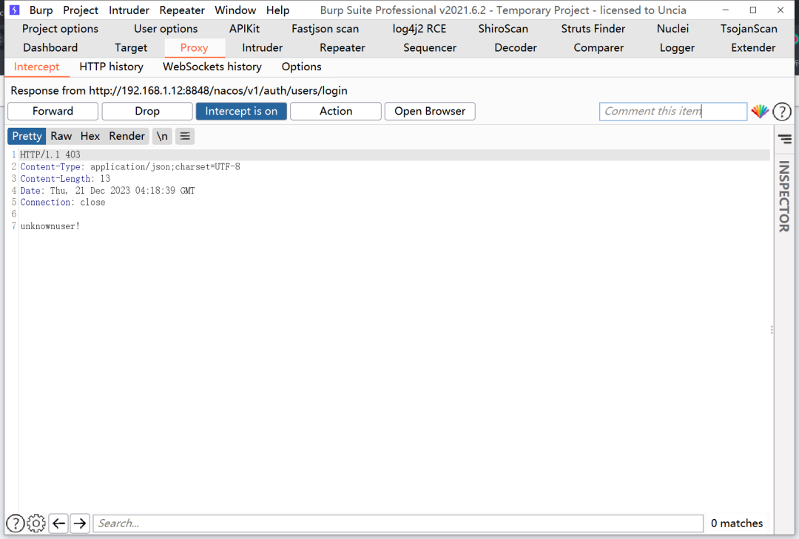This screenshot has height=539, width=799.
Task: Focus the Comment this item field
Action: tap(673, 111)
